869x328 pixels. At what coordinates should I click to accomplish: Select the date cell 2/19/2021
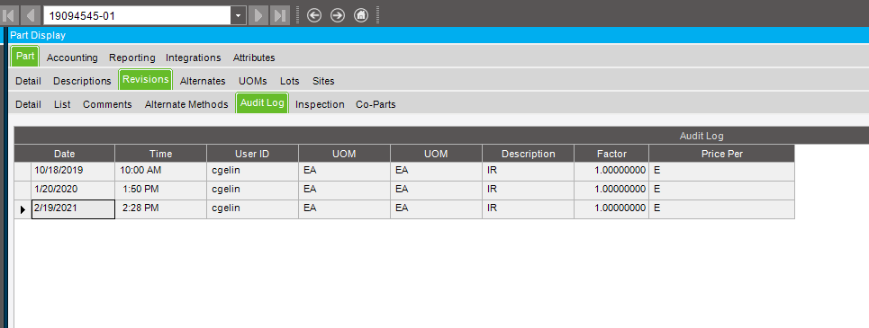73,209
